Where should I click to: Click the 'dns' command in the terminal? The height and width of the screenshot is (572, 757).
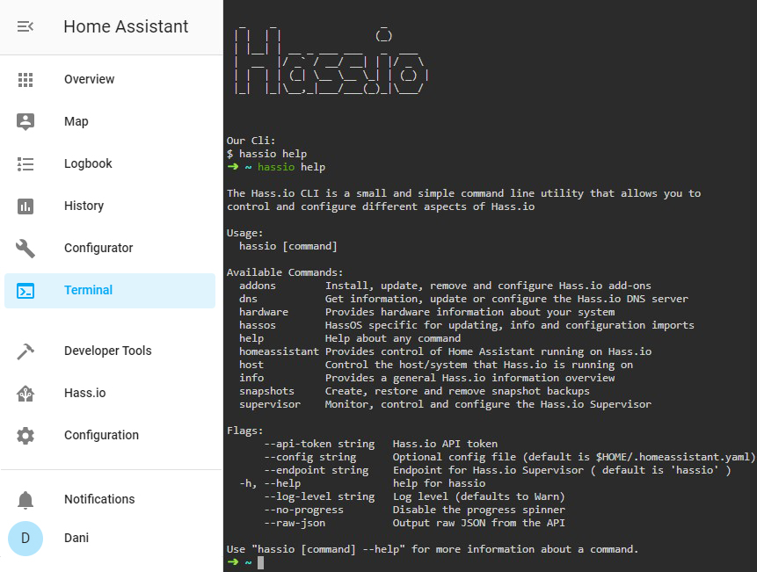[248, 299]
